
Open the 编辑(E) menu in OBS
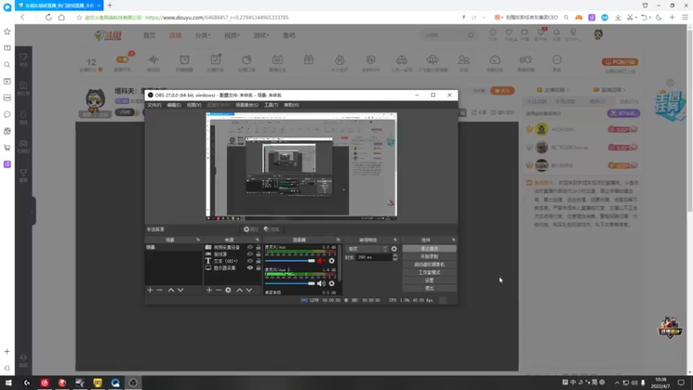(x=174, y=105)
